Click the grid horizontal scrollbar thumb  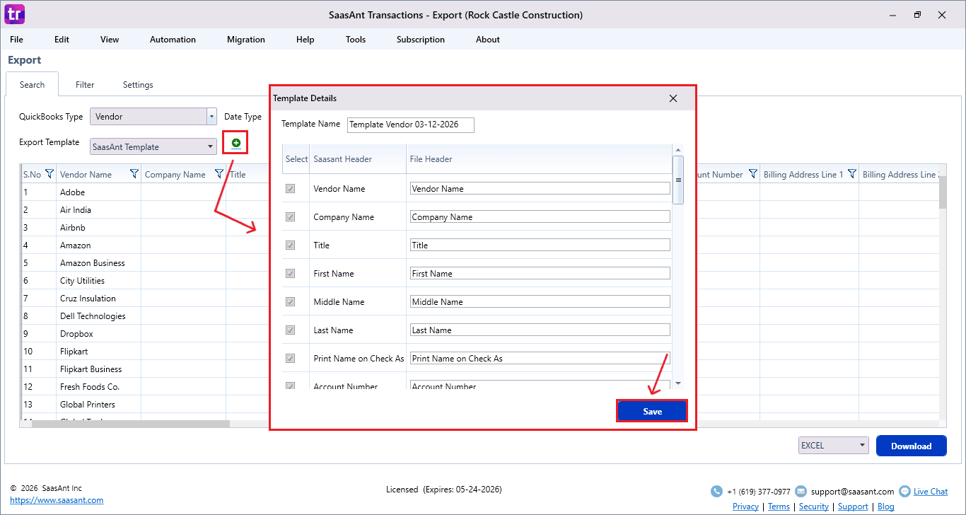tap(131, 424)
